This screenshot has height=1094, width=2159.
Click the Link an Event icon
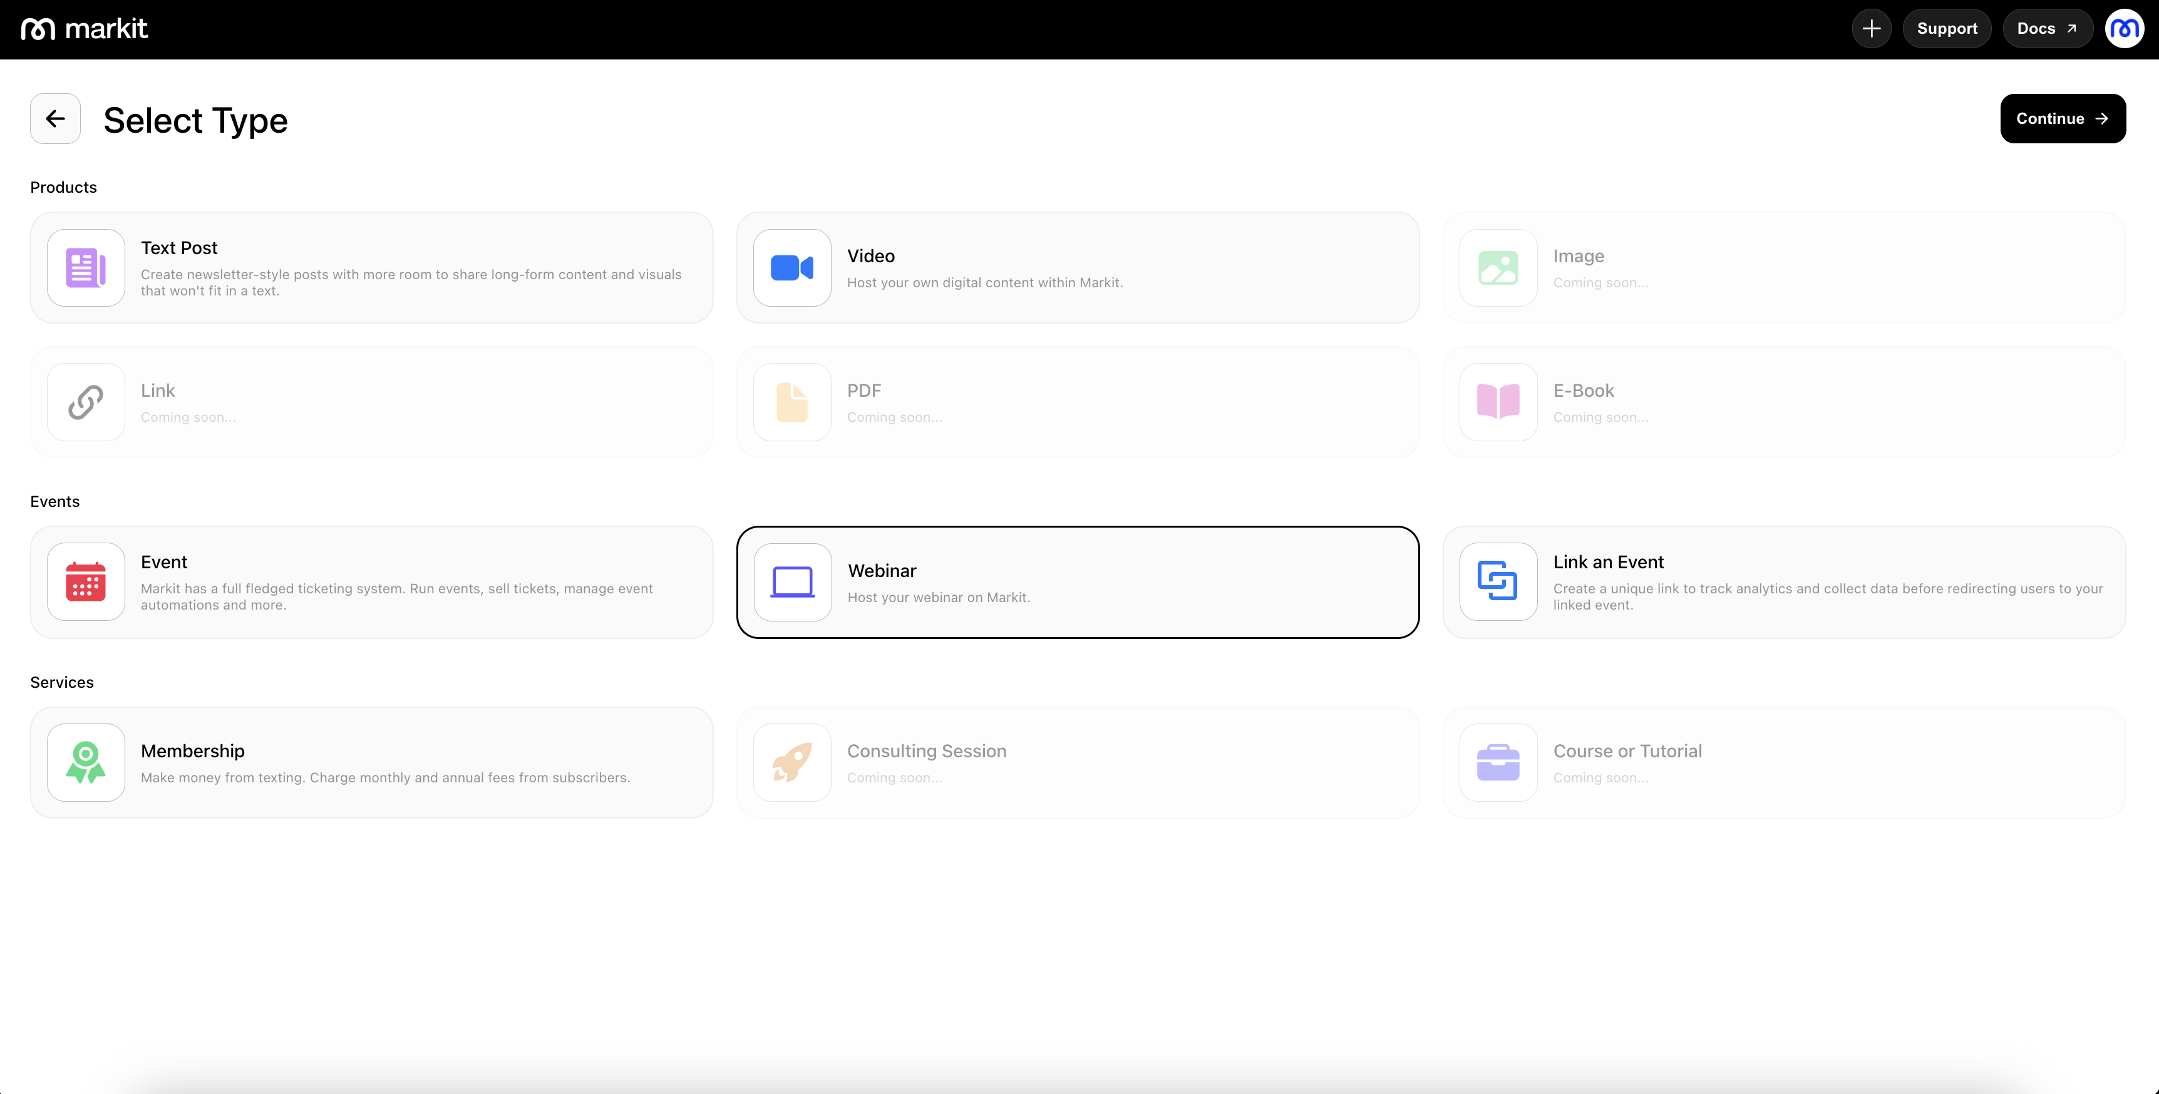[1498, 582]
